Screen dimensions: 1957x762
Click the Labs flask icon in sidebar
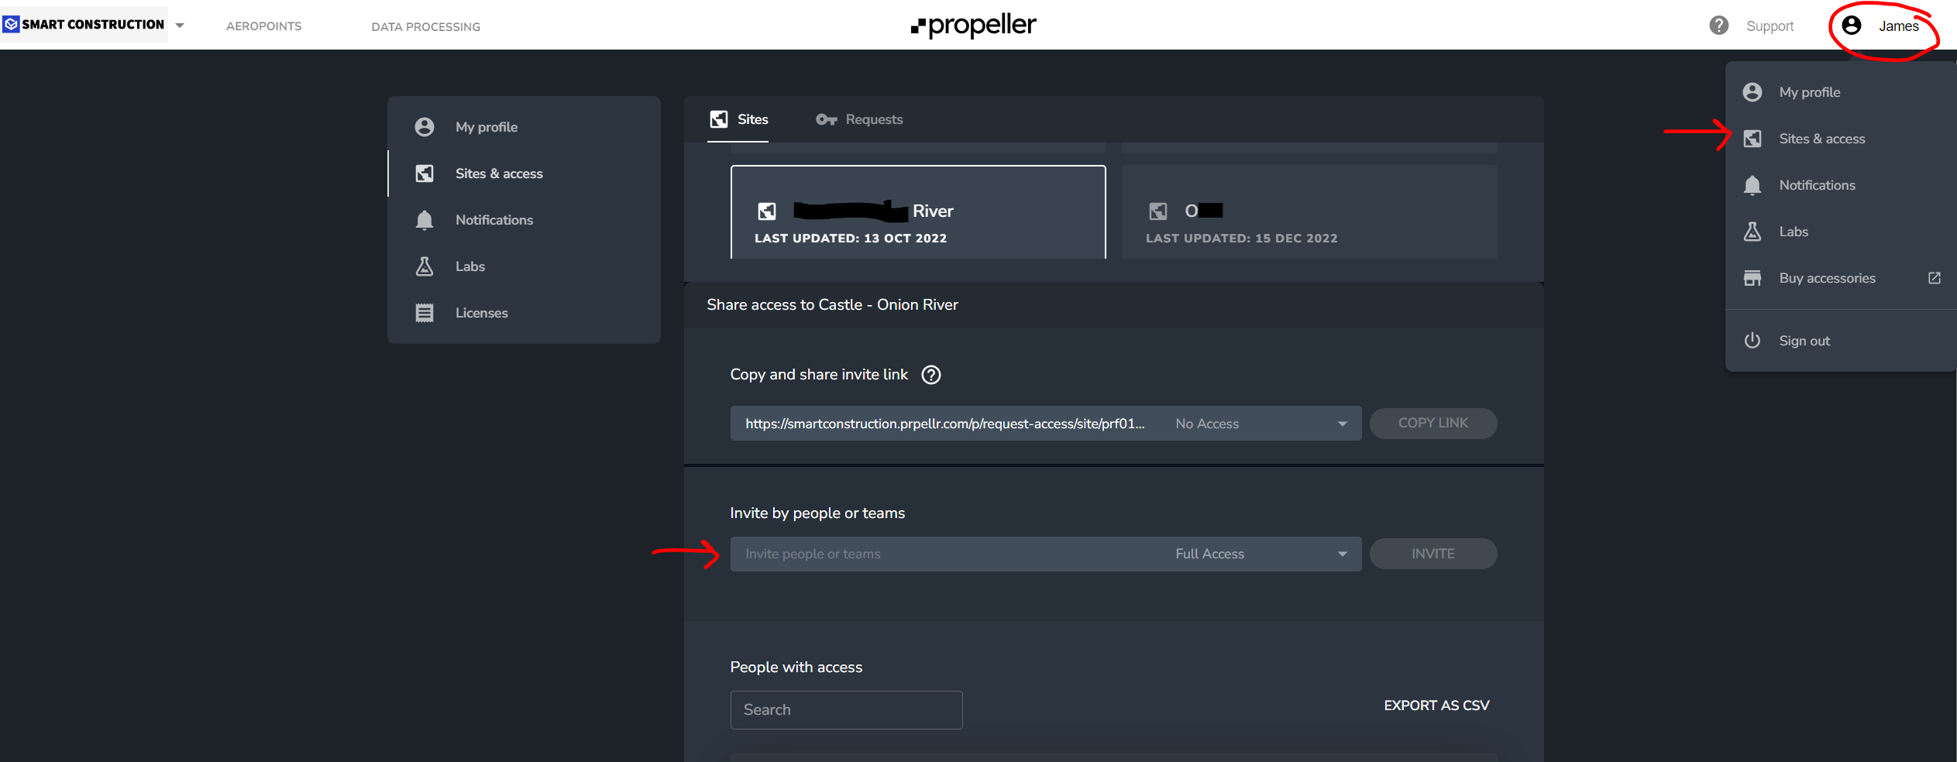tap(424, 266)
